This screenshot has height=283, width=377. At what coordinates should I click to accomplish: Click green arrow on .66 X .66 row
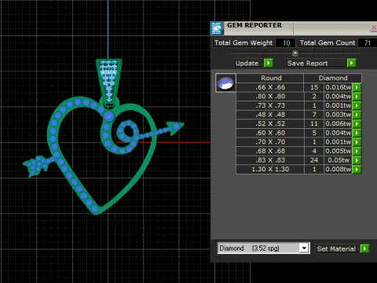click(x=357, y=87)
